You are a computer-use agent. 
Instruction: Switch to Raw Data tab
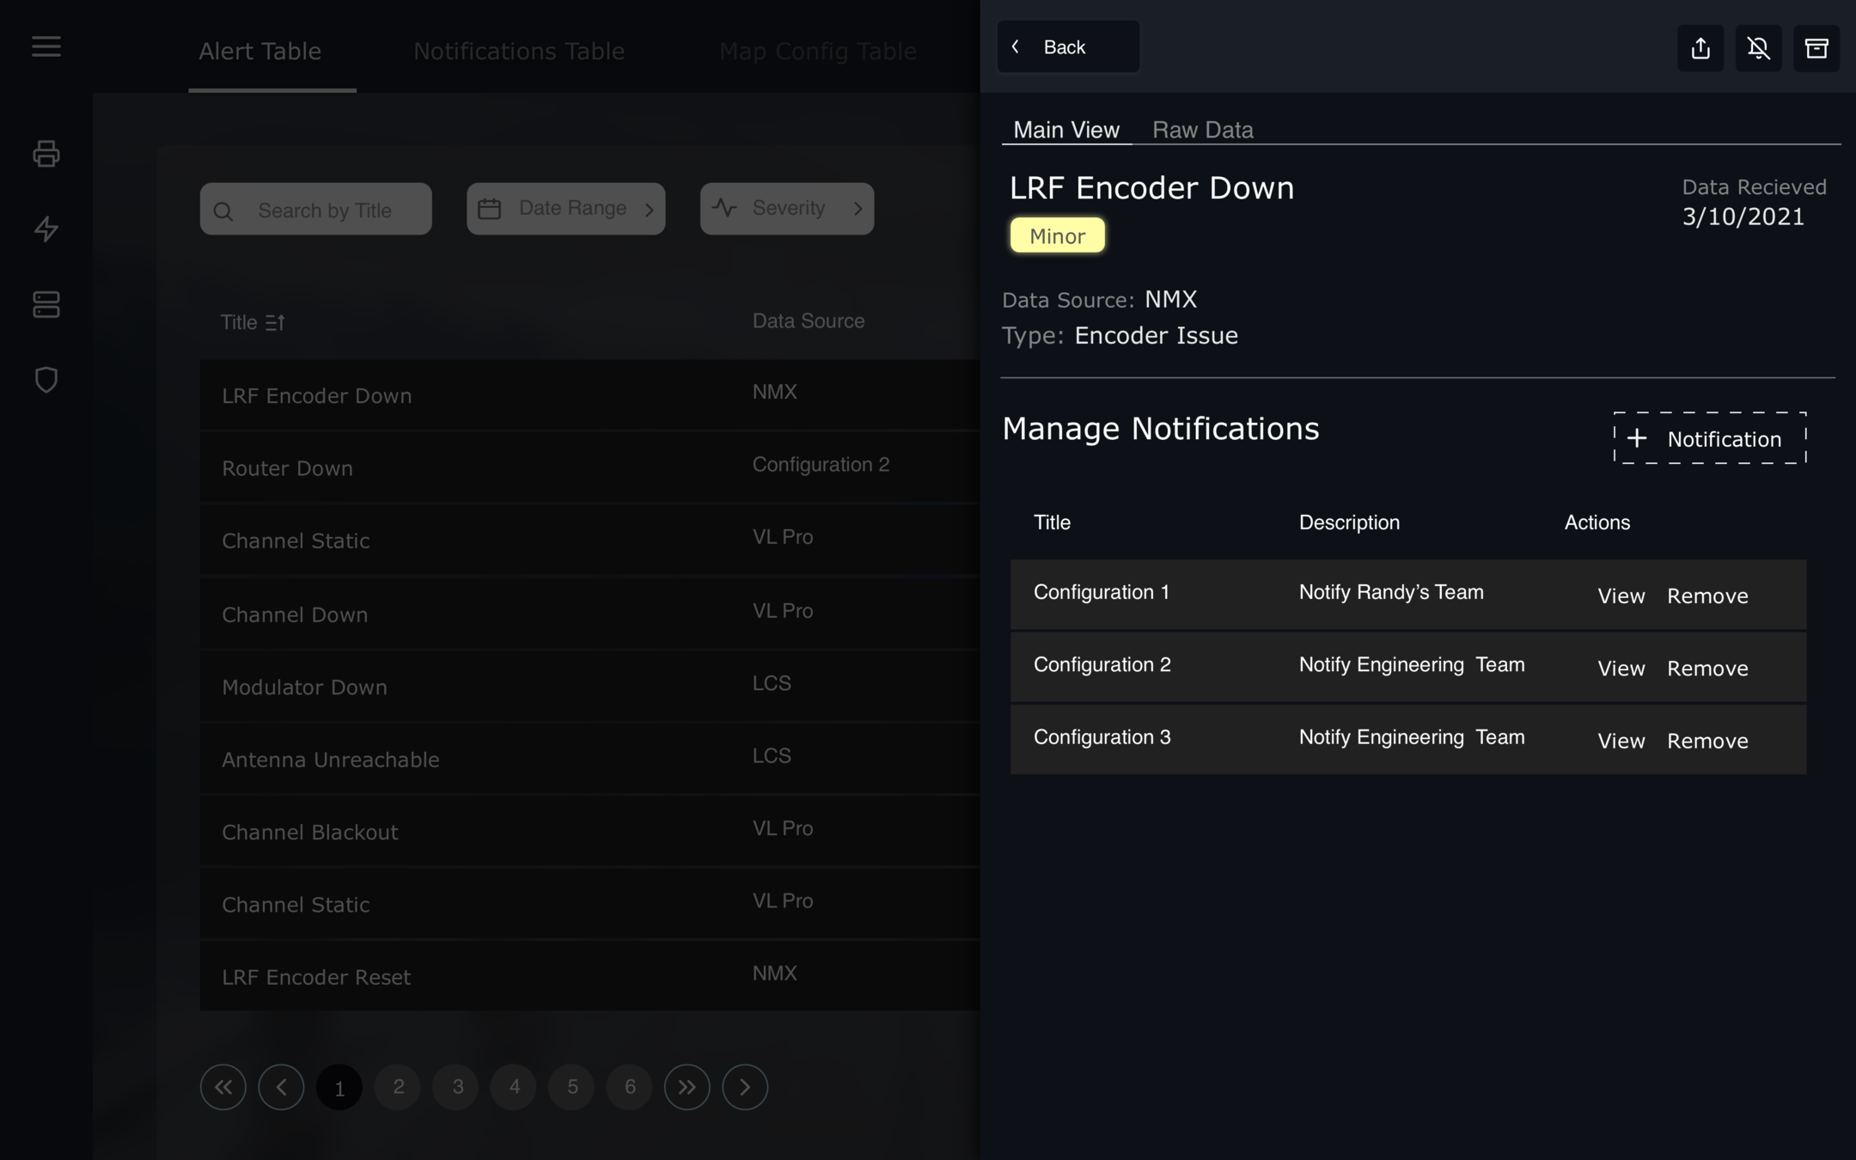[1202, 130]
